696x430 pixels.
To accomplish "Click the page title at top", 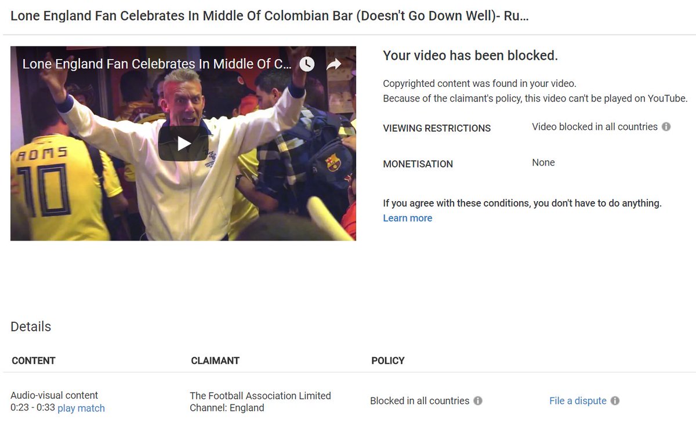I will coord(270,16).
